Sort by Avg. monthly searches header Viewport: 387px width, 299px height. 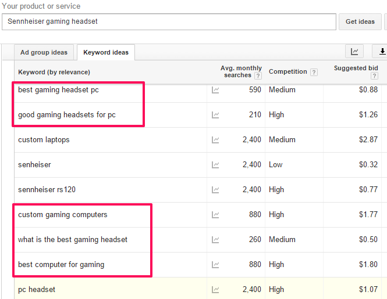[x=241, y=71]
